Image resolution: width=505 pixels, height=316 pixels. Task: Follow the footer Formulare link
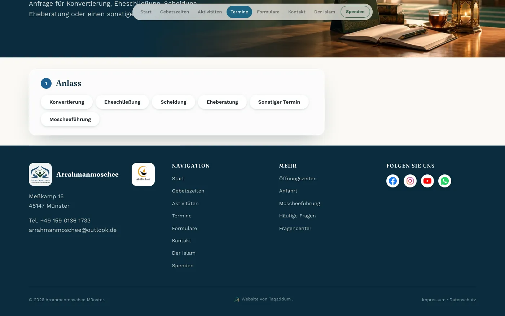(x=185, y=228)
